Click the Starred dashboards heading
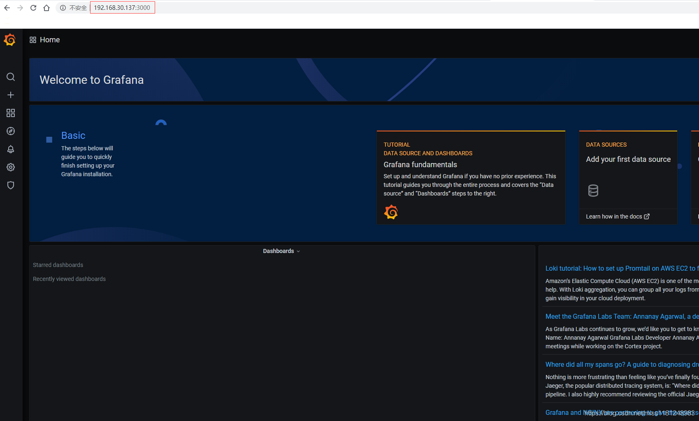Image resolution: width=699 pixels, height=421 pixels. 58,265
